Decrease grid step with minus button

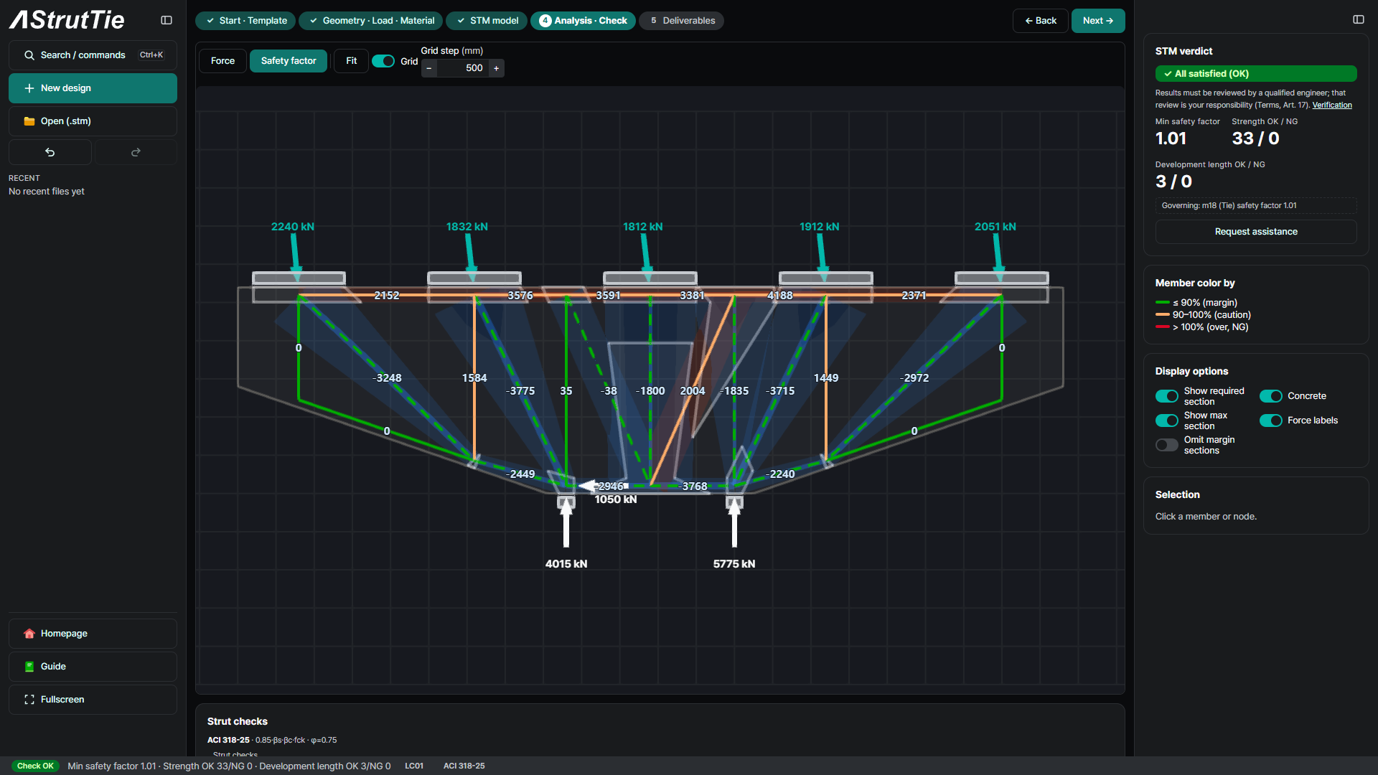coord(429,68)
